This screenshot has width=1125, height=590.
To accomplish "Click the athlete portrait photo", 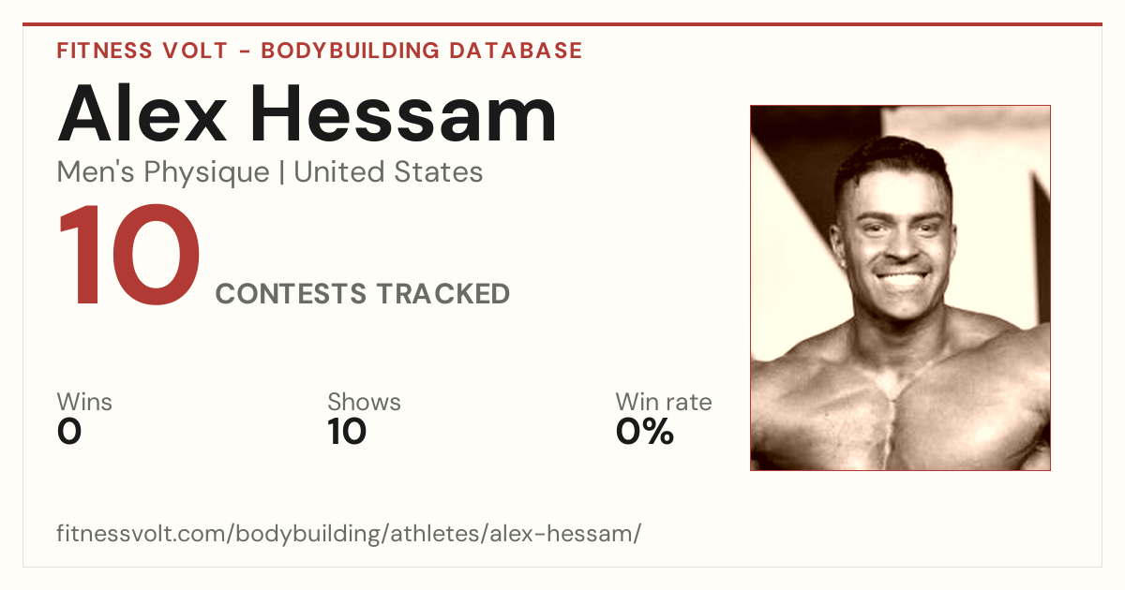I will tap(900, 288).
